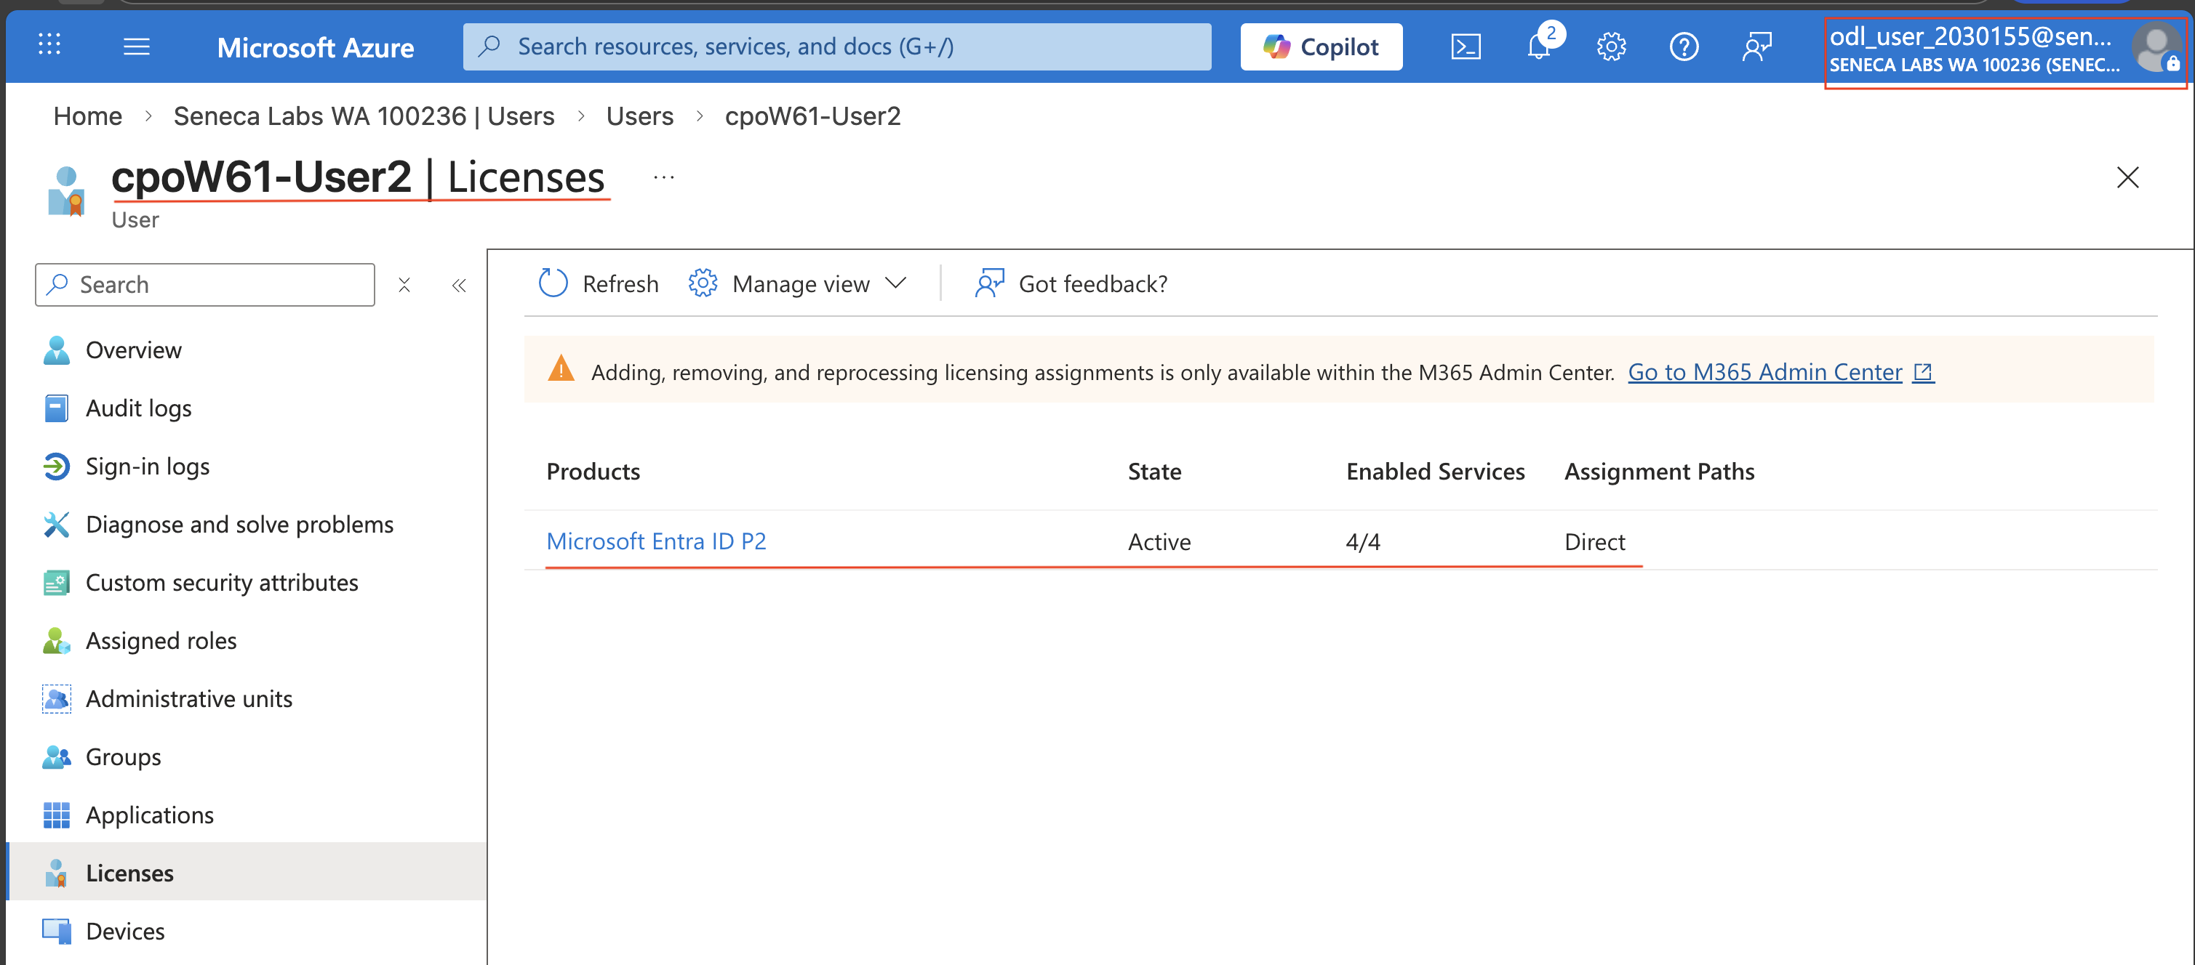Image resolution: width=2195 pixels, height=965 pixels.
Task: Close the cpoW61-User2 Licenses blade
Action: tap(2127, 177)
